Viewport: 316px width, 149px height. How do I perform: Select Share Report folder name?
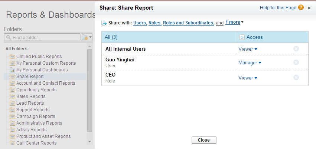pos(30,77)
